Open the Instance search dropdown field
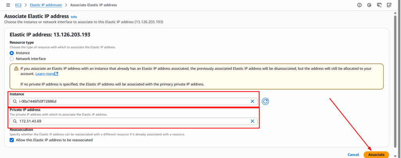 pos(134,102)
